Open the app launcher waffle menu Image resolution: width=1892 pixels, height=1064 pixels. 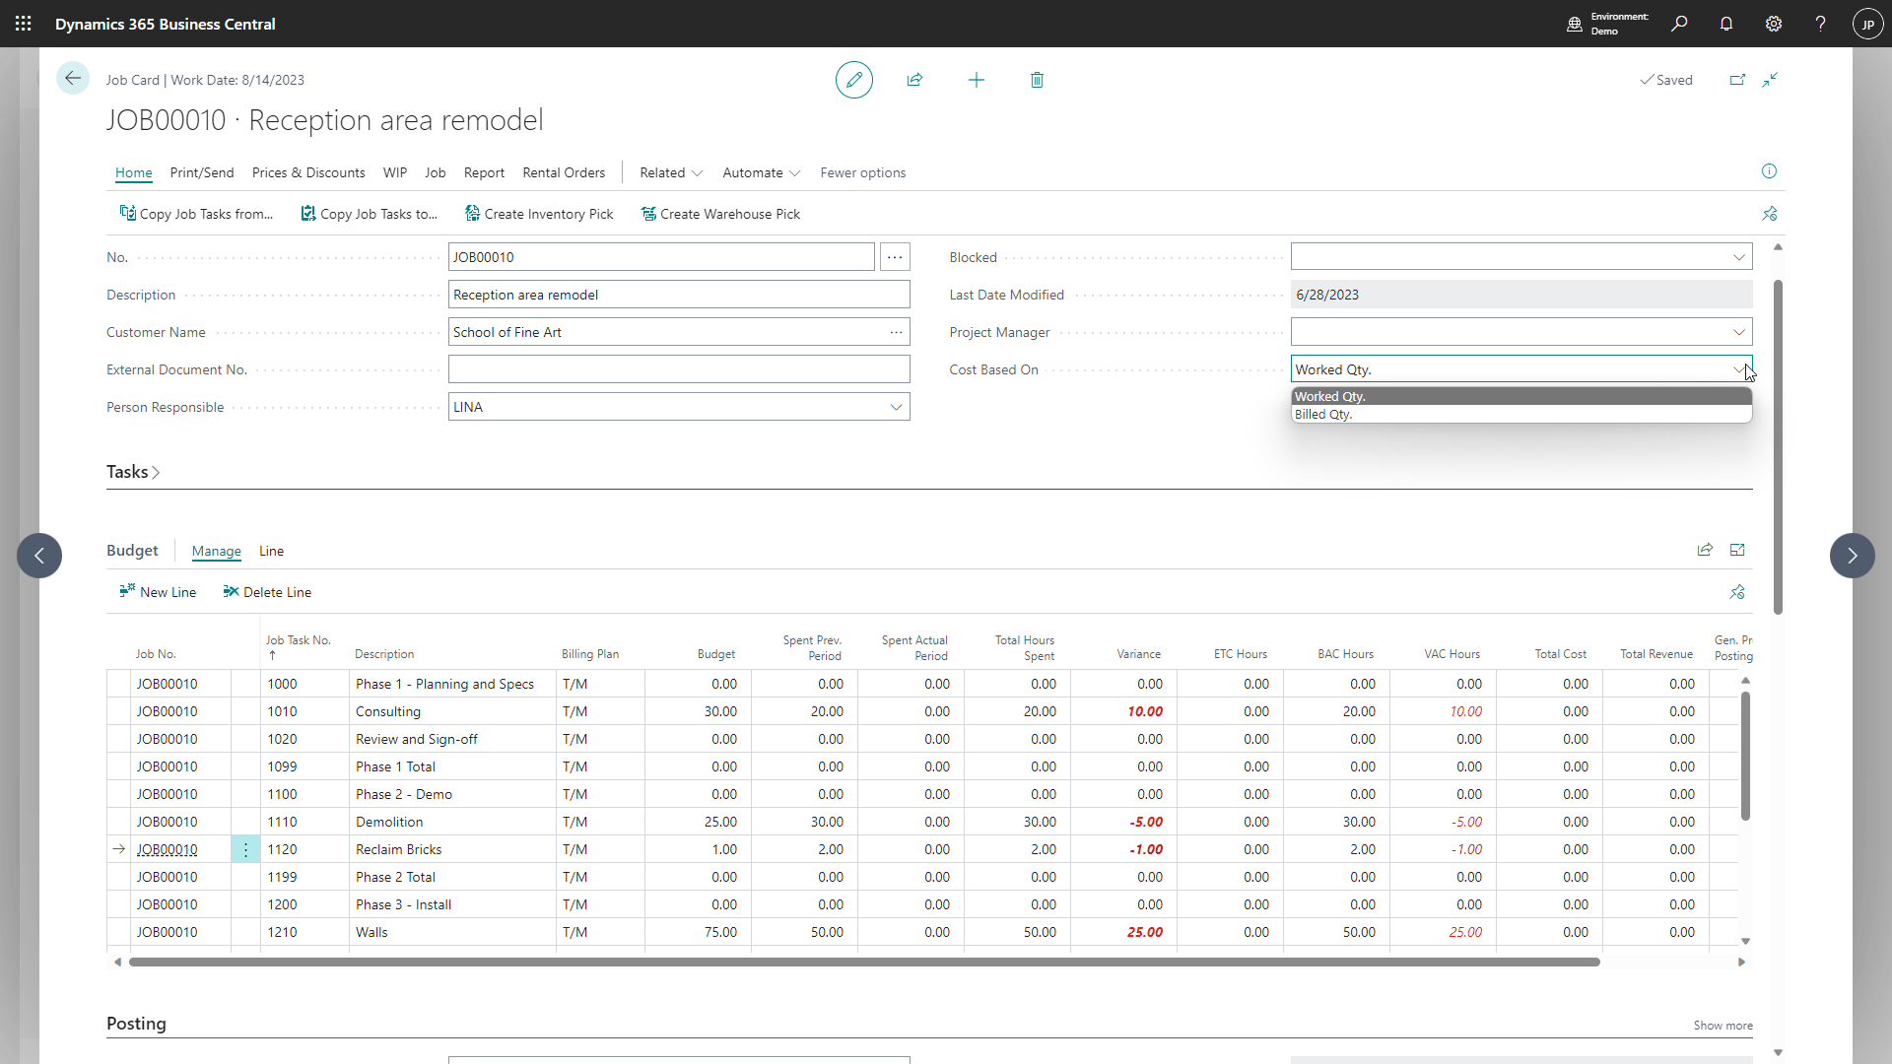coord(24,24)
